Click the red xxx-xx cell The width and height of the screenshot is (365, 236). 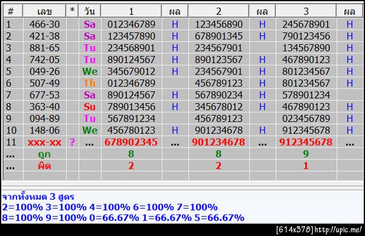tap(44, 142)
